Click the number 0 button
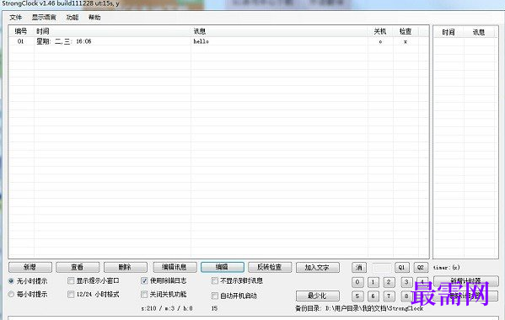505x320 pixels. tap(357, 282)
